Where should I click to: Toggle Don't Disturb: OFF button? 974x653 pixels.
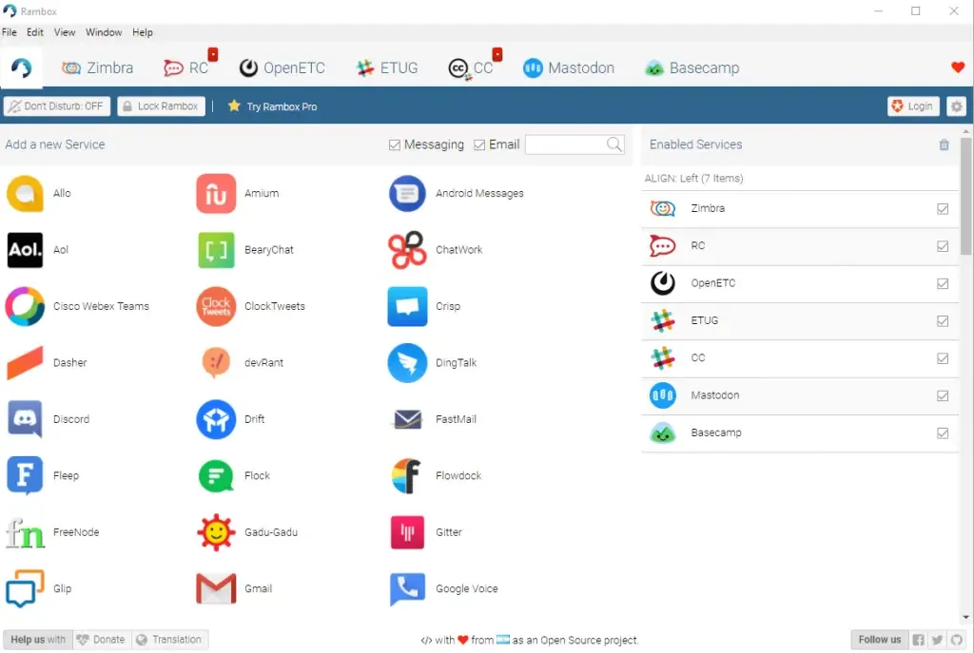point(56,106)
